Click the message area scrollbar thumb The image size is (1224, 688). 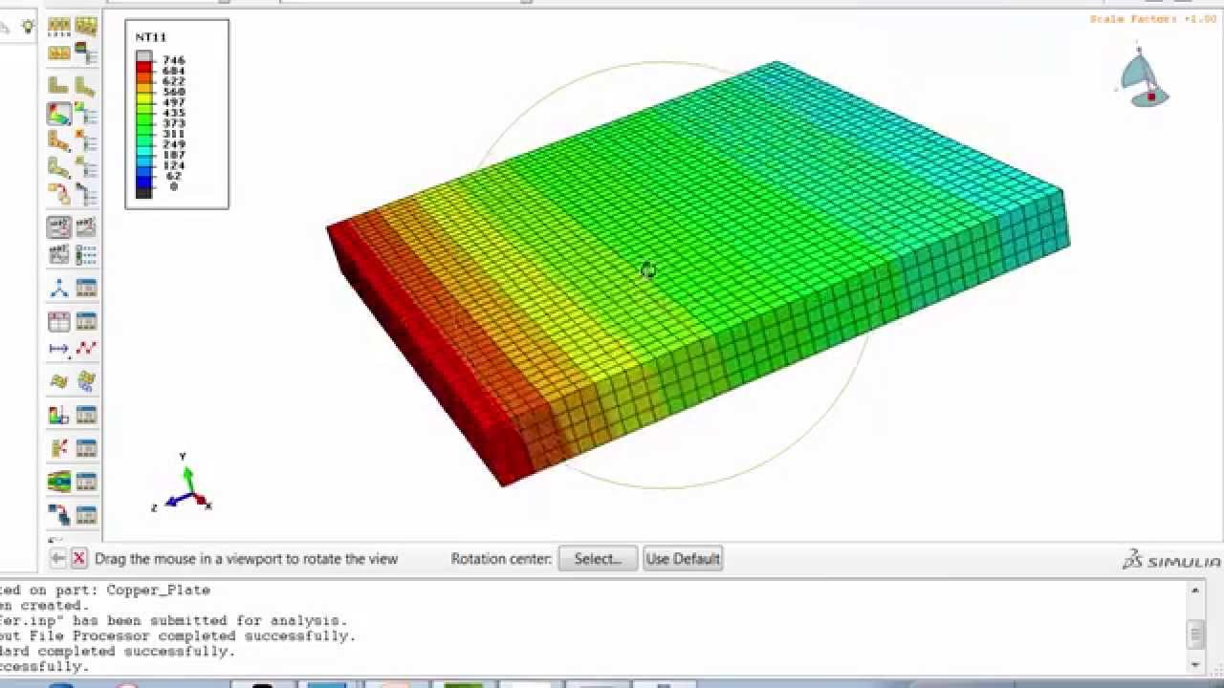point(1195,633)
